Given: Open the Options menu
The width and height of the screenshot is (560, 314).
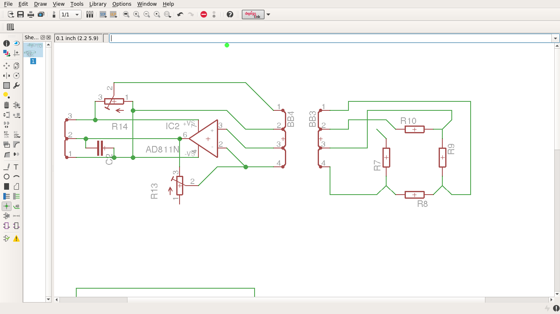Looking at the screenshot, I should (x=122, y=4).
